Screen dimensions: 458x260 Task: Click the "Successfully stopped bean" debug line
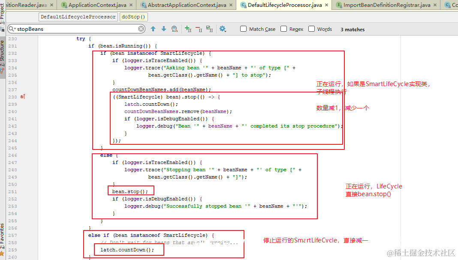point(216,206)
